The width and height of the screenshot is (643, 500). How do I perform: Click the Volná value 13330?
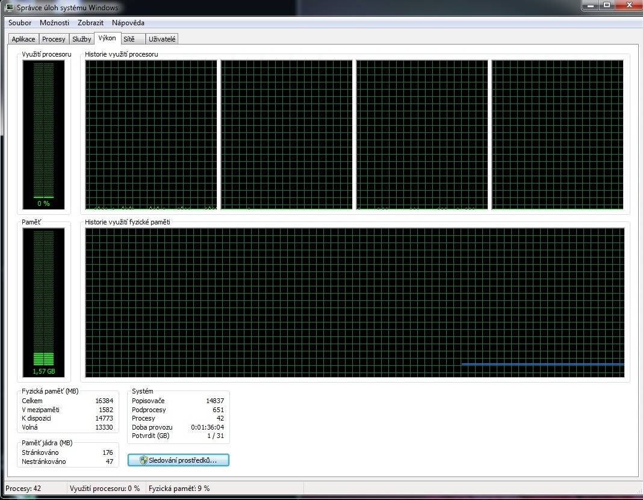(x=104, y=427)
